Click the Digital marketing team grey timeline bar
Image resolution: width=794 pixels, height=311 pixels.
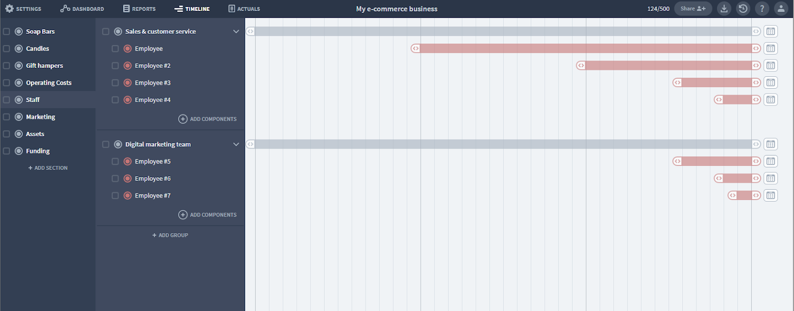503,144
